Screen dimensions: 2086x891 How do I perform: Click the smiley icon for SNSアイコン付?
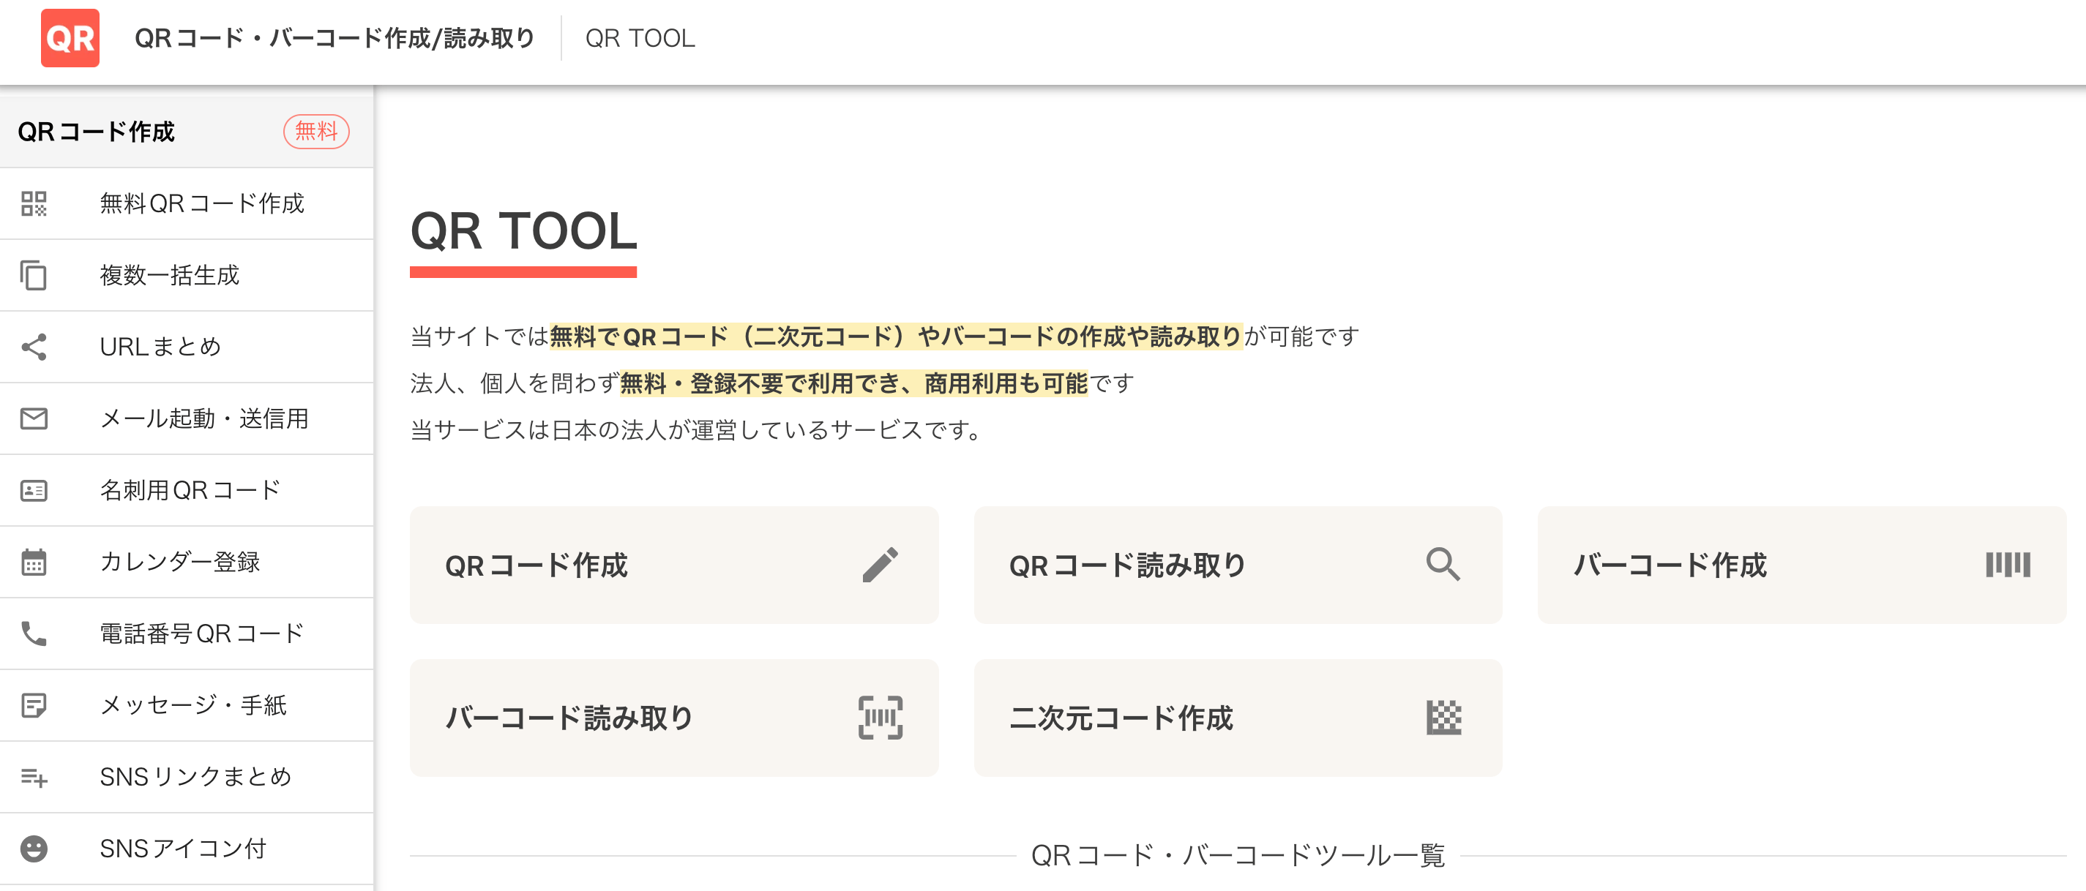point(35,847)
